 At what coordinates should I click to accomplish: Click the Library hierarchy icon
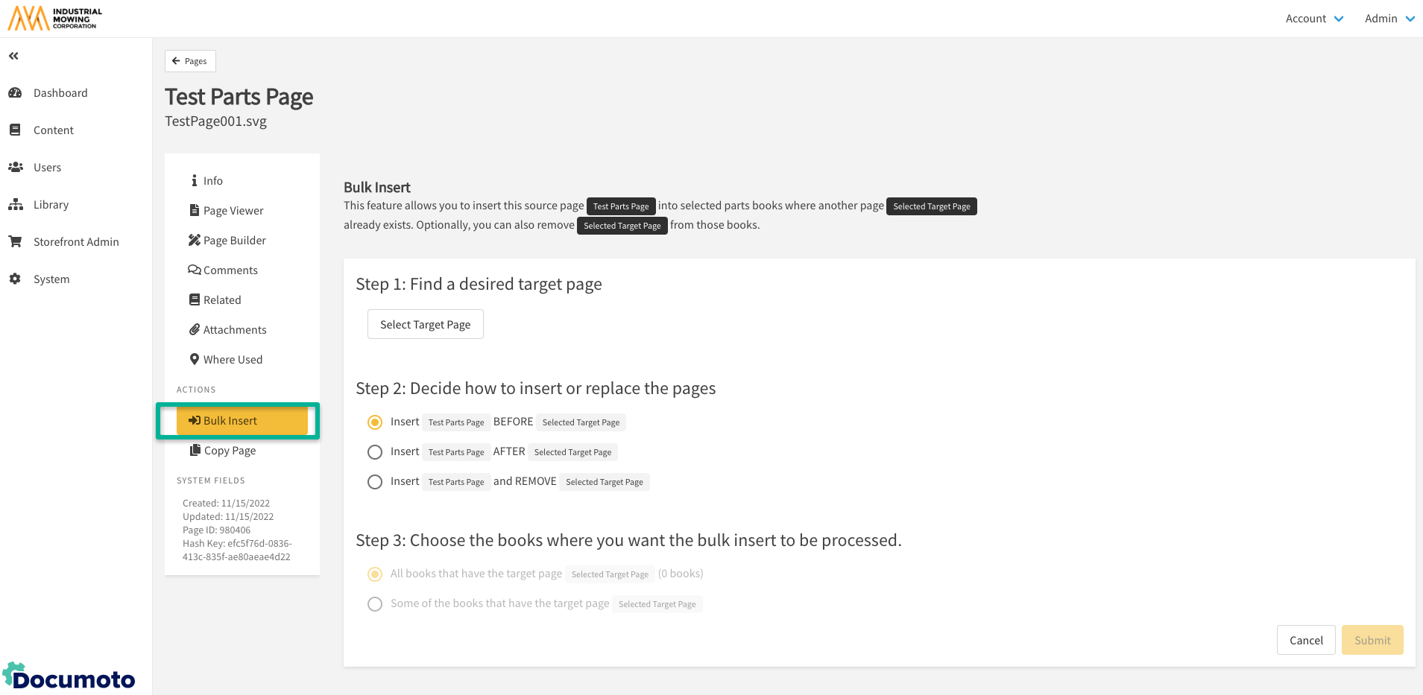(15, 205)
